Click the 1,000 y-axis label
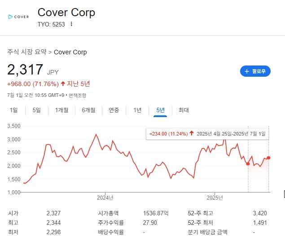285x236 pixels. point(14,192)
